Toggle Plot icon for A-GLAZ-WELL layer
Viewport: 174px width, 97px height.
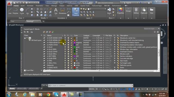[x=115, y=54]
